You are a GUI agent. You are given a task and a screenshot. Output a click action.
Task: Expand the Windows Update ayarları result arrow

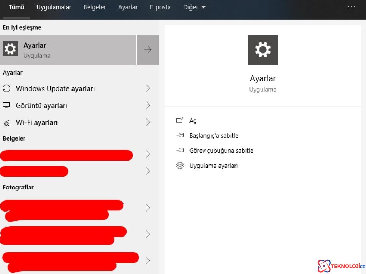click(148, 88)
